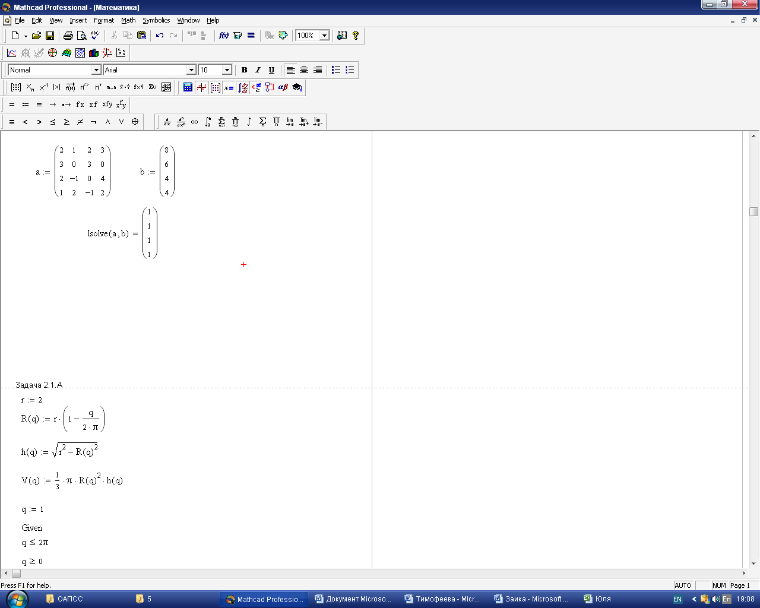
Task: Open the font size 10 dropdown
Action: tap(227, 70)
